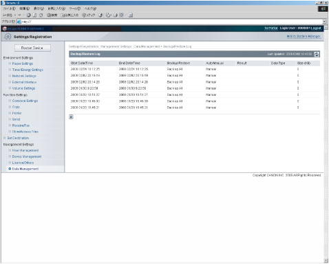Click the return-to-top icon below the log table
Screen dimensions: 329x264
[x=71, y=117]
